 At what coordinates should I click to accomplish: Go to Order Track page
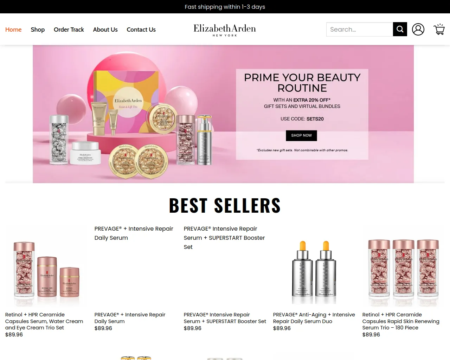(69, 30)
